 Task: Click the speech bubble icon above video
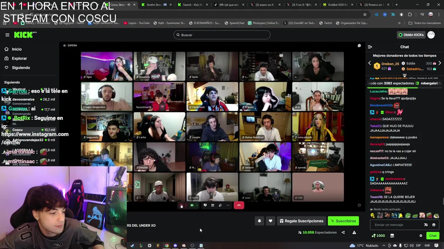coord(359,46)
